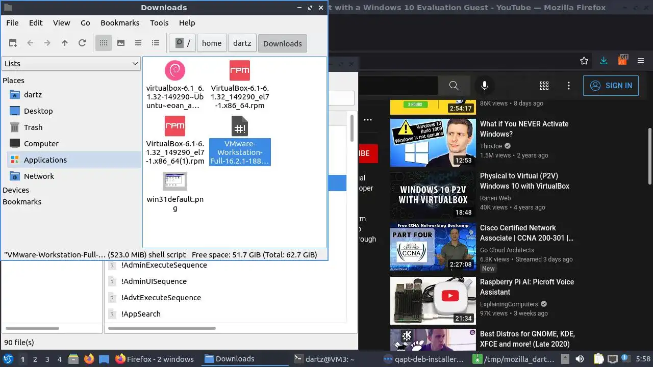Select the win31default.png image file
The image size is (653, 367).
[x=175, y=192]
